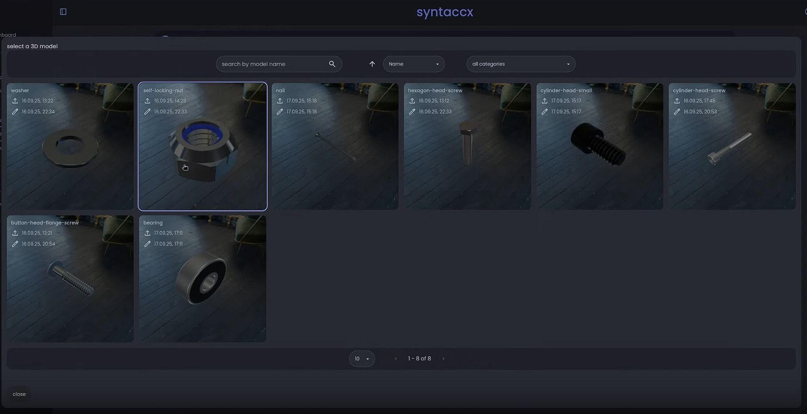807x414 pixels.
Task: Toggle the sidebar panel icon
Action: pos(63,12)
